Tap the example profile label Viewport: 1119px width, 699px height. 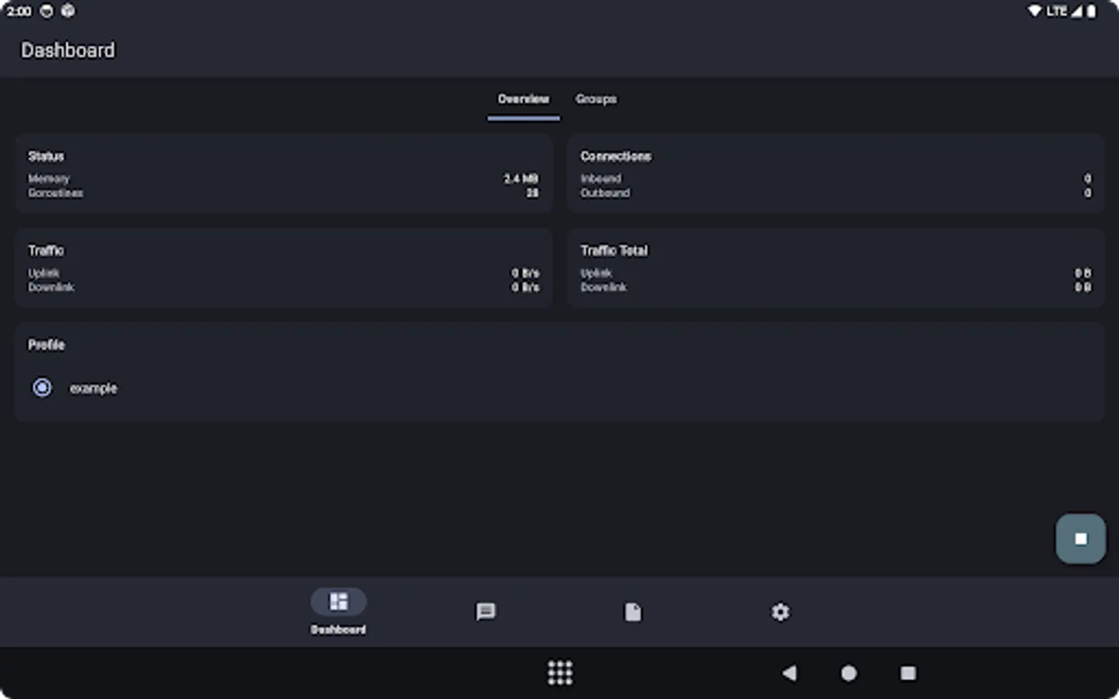point(93,388)
